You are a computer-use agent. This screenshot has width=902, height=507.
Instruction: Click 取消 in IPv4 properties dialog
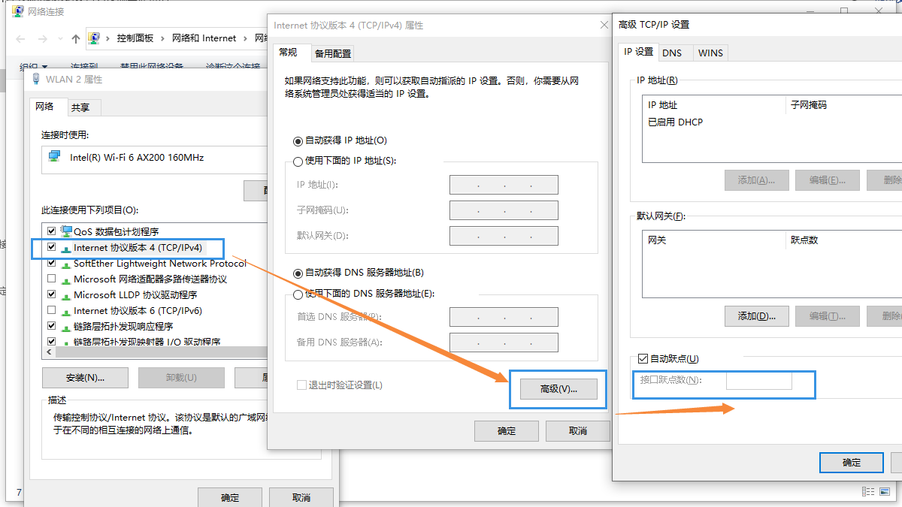tap(578, 430)
